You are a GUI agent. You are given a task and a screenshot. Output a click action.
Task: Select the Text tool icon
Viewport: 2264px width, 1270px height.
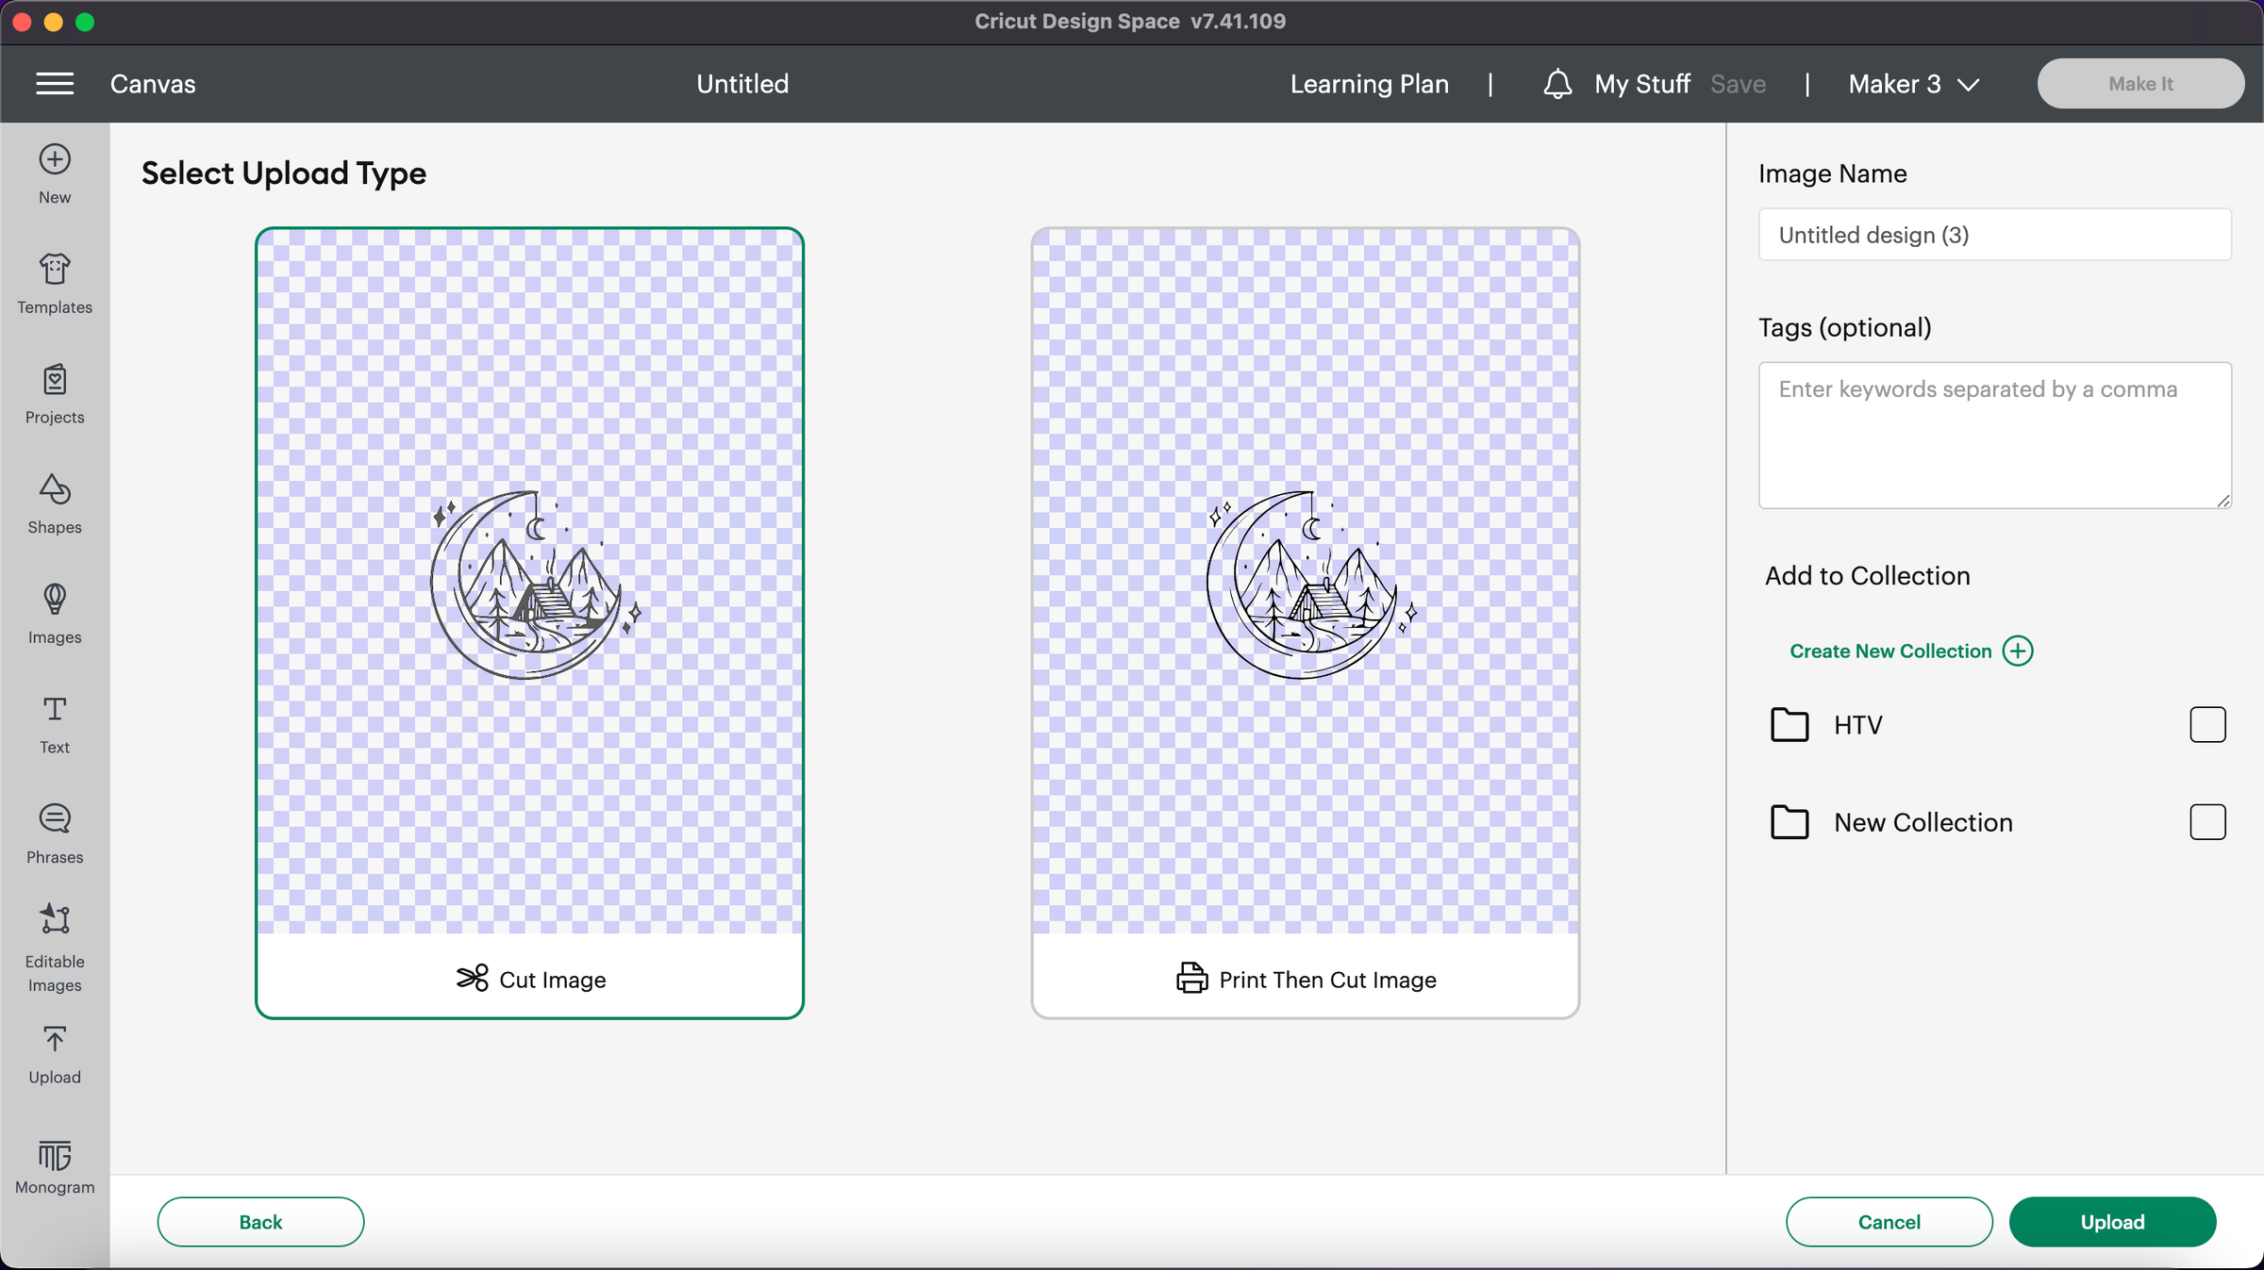(x=55, y=710)
